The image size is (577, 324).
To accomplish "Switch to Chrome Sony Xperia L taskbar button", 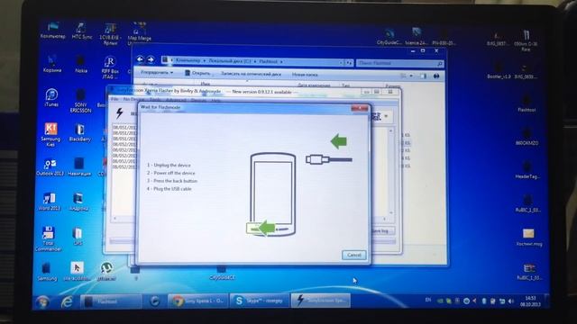I will pyautogui.click(x=198, y=301).
